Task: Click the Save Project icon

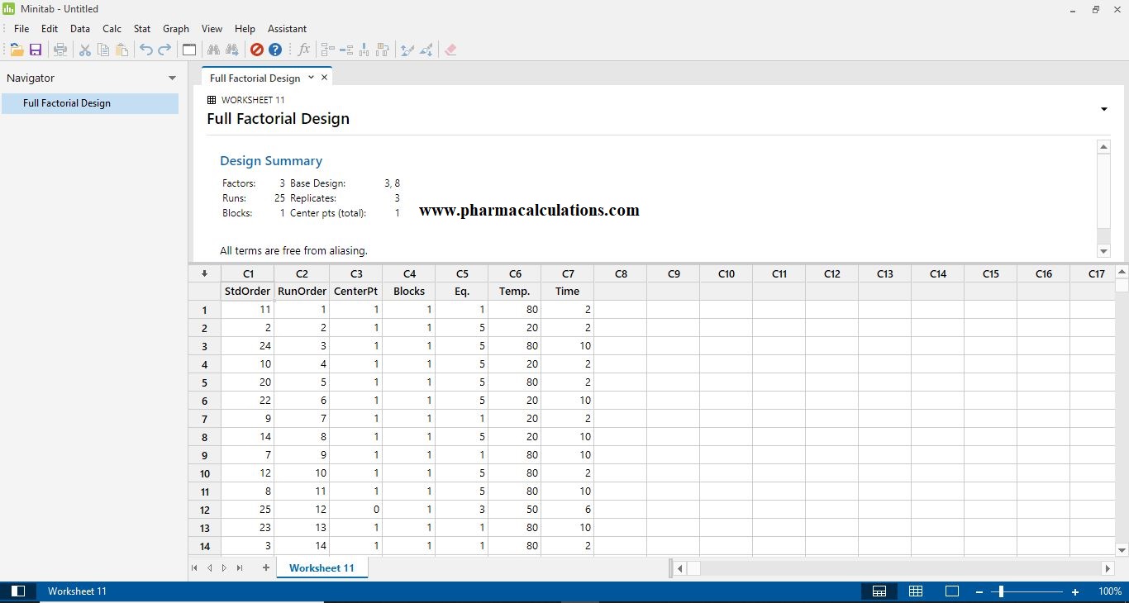Action: tap(36, 50)
